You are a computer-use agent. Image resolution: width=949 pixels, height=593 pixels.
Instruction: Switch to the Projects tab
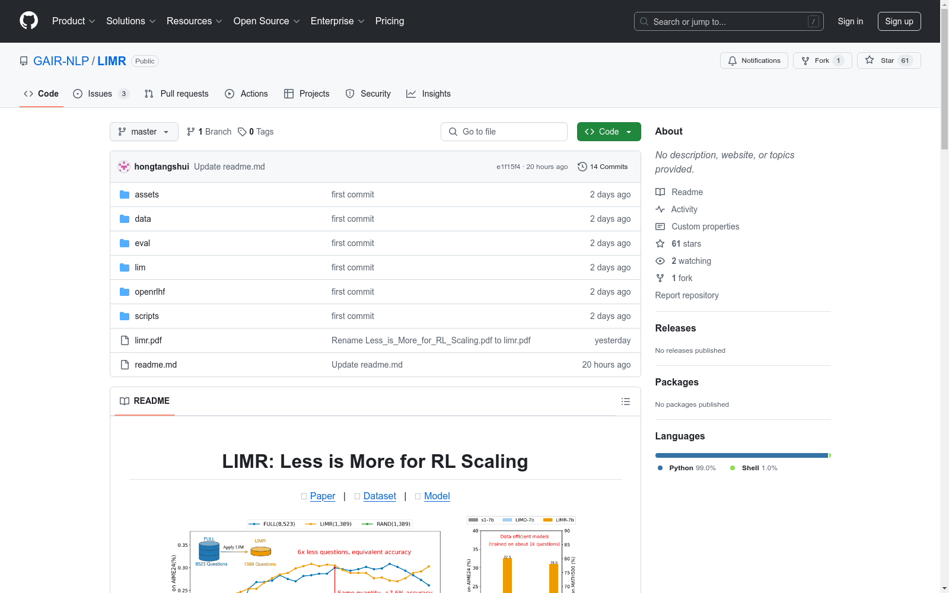point(307,94)
